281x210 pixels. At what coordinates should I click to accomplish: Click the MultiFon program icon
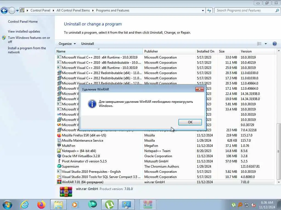pos(59,145)
